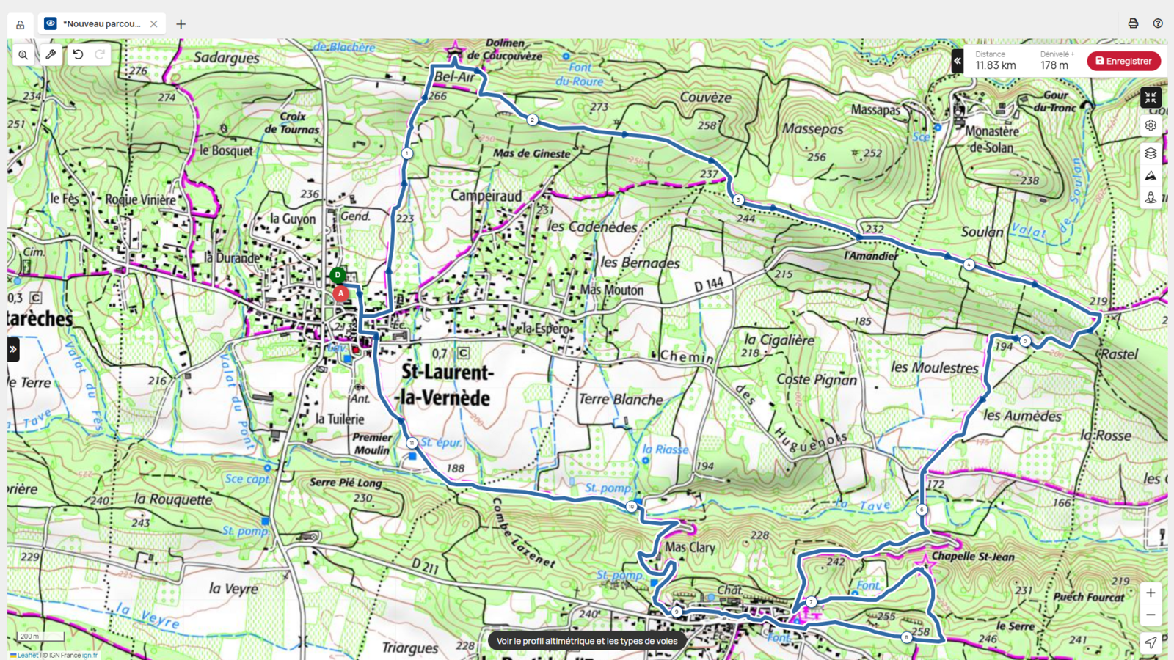Open map settings gear
Image resolution: width=1174 pixels, height=660 pixels.
pyautogui.click(x=1151, y=125)
